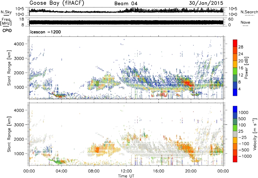
Task: Click the '60' Nave axis value
Action: click(x=231, y=19)
